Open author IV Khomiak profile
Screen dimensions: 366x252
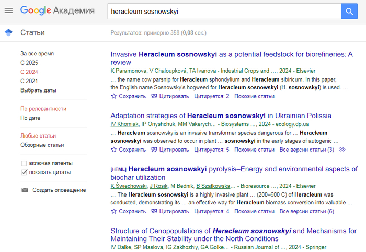(x=124, y=124)
